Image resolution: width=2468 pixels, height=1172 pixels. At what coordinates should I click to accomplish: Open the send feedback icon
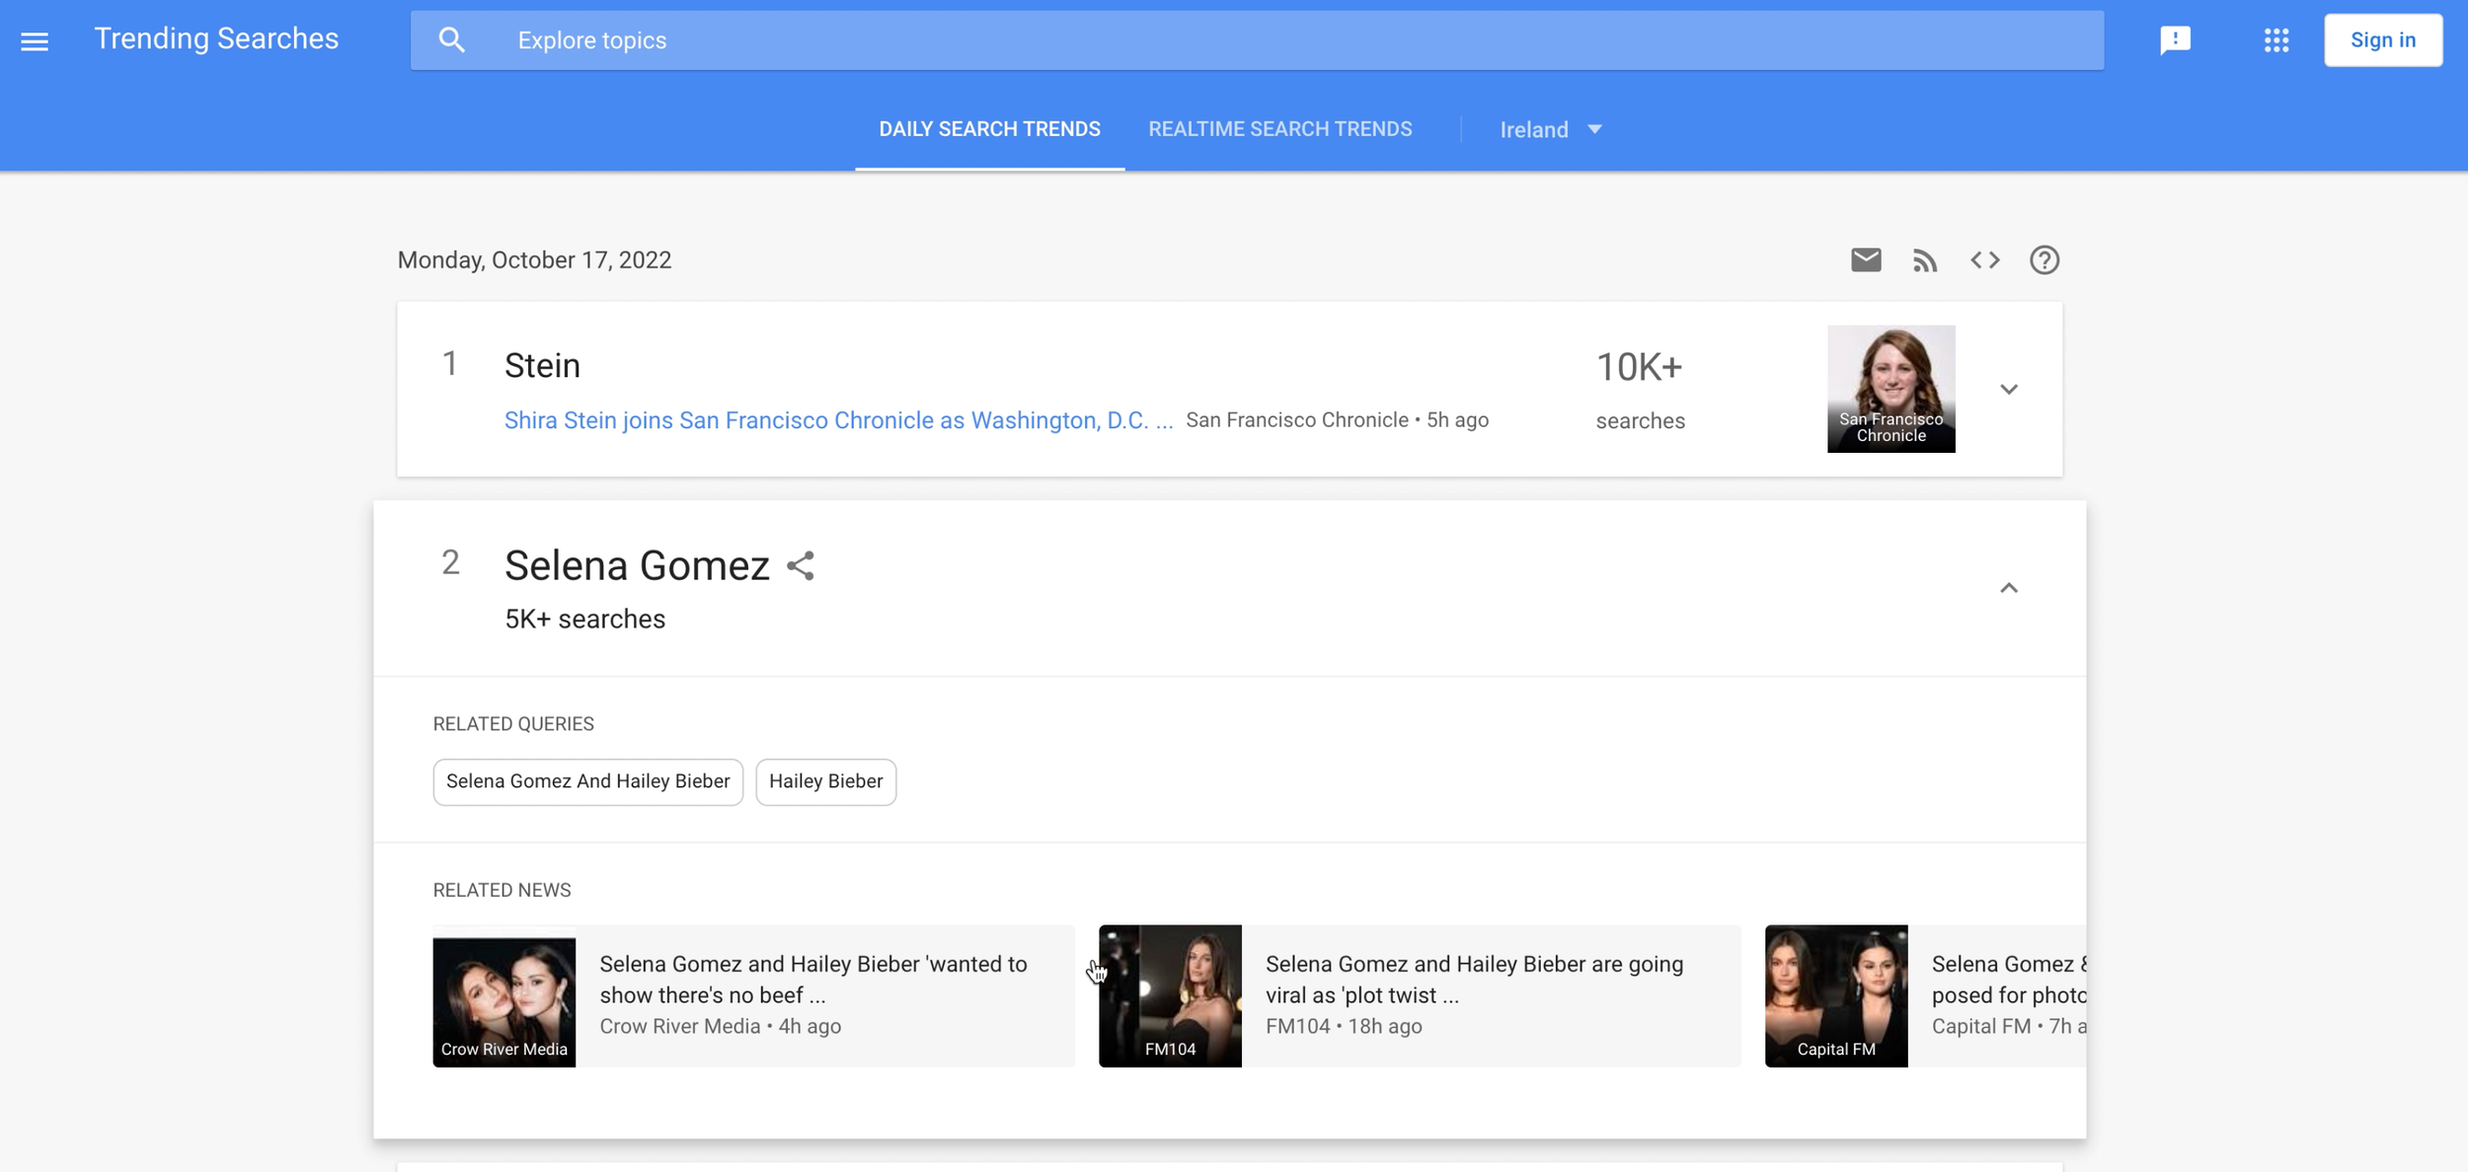(x=2175, y=40)
